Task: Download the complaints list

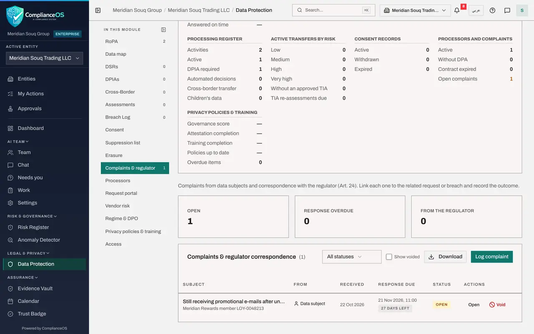Action: [446, 257]
